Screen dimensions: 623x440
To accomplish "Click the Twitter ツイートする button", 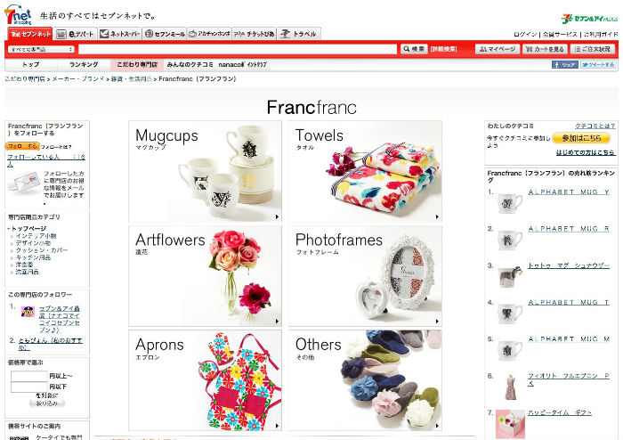I will click(x=598, y=65).
